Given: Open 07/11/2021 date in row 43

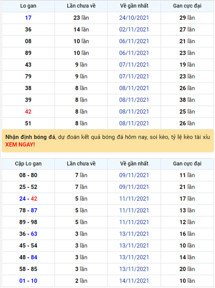Looking at the screenshot, I should coord(134,65).
